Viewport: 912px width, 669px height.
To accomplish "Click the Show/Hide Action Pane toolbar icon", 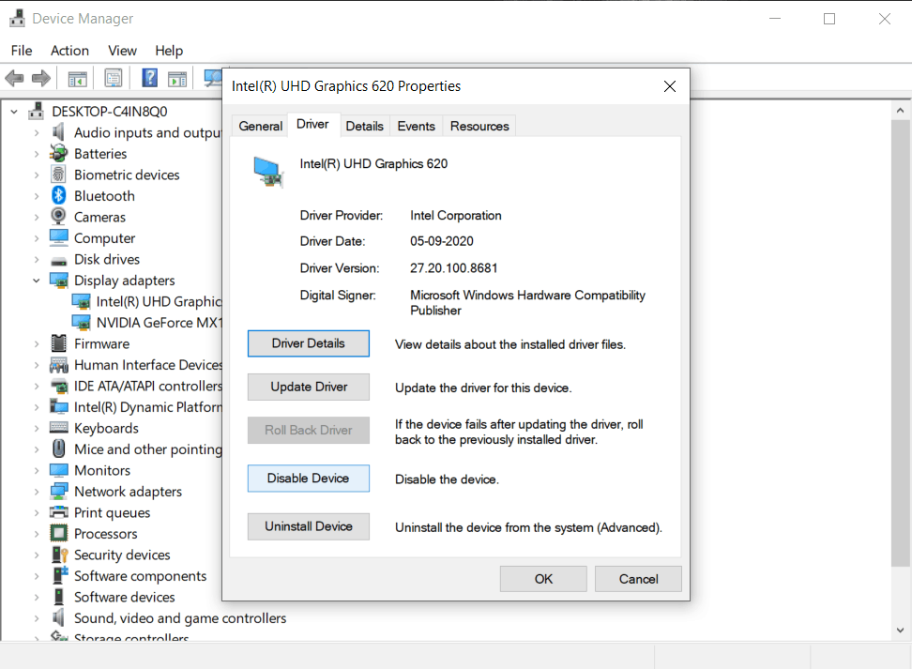I will click(x=177, y=79).
